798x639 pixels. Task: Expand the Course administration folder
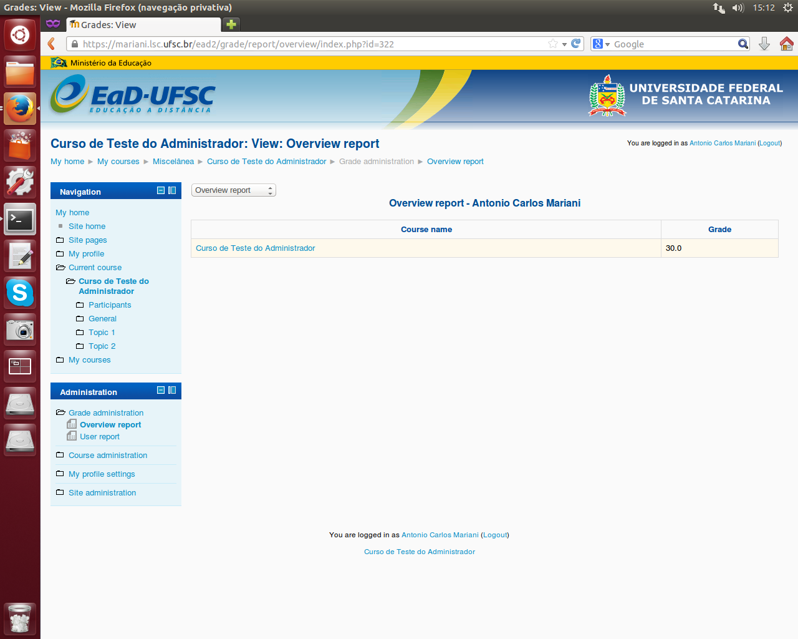point(60,455)
